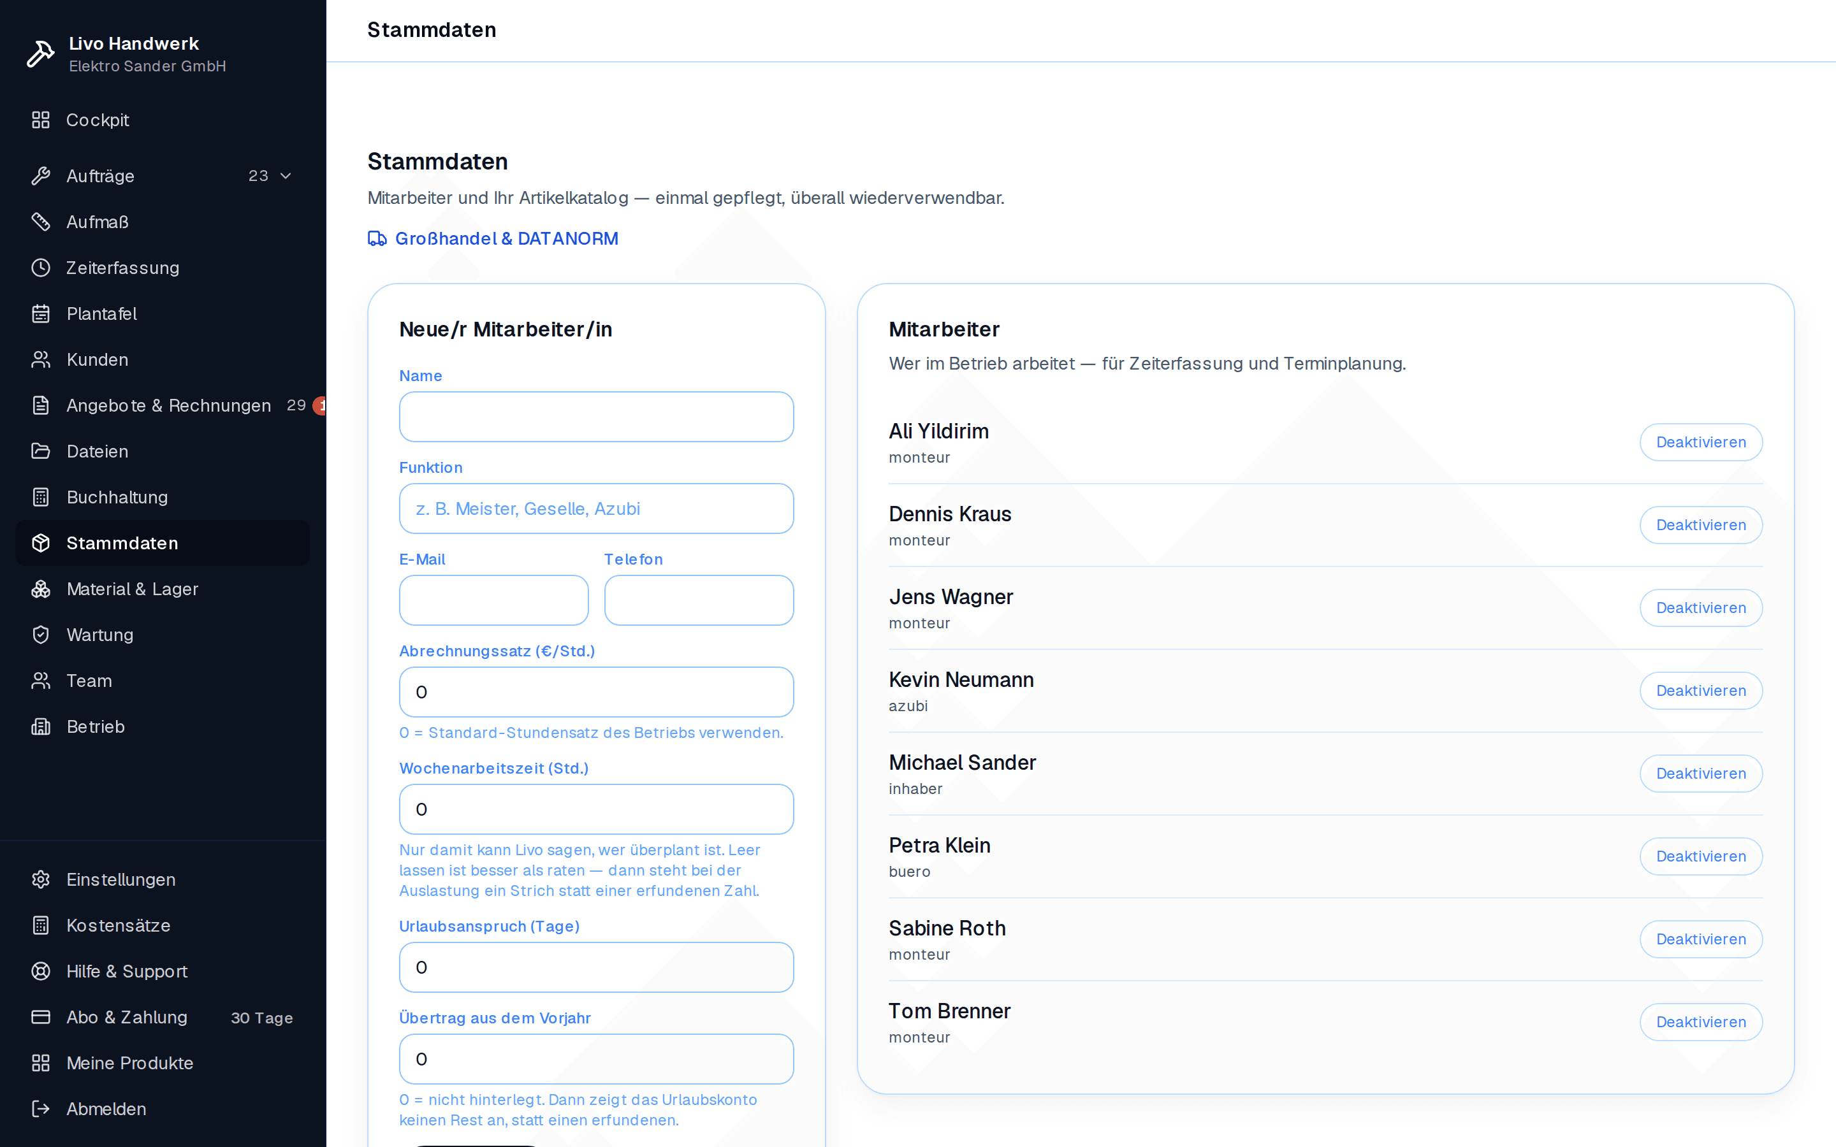Click the Buchhaltung calculator icon
Screen dimensions: 1836x1147
coord(41,497)
